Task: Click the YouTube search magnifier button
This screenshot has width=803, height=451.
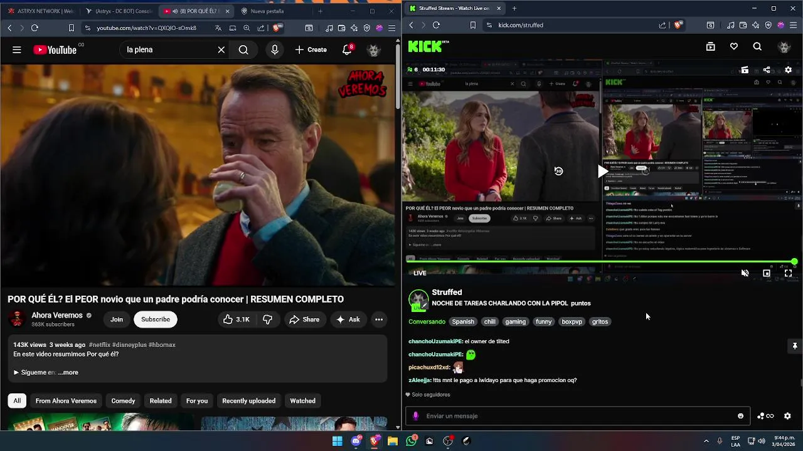Action: 243,49
